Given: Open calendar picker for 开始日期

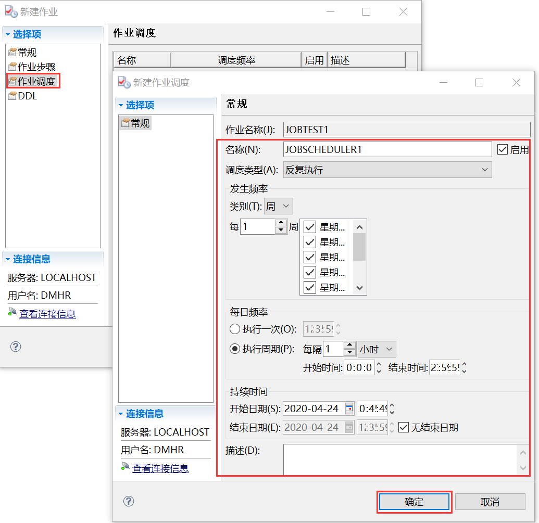Looking at the screenshot, I should [349, 409].
